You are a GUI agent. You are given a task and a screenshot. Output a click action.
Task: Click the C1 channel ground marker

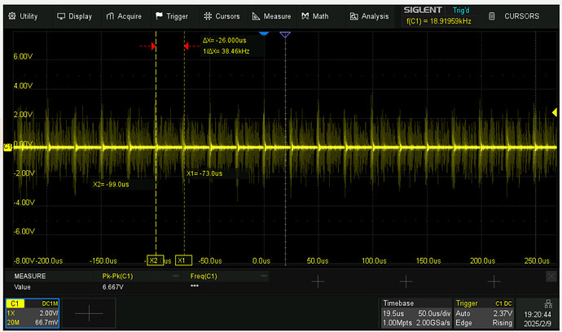pyautogui.click(x=7, y=147)
